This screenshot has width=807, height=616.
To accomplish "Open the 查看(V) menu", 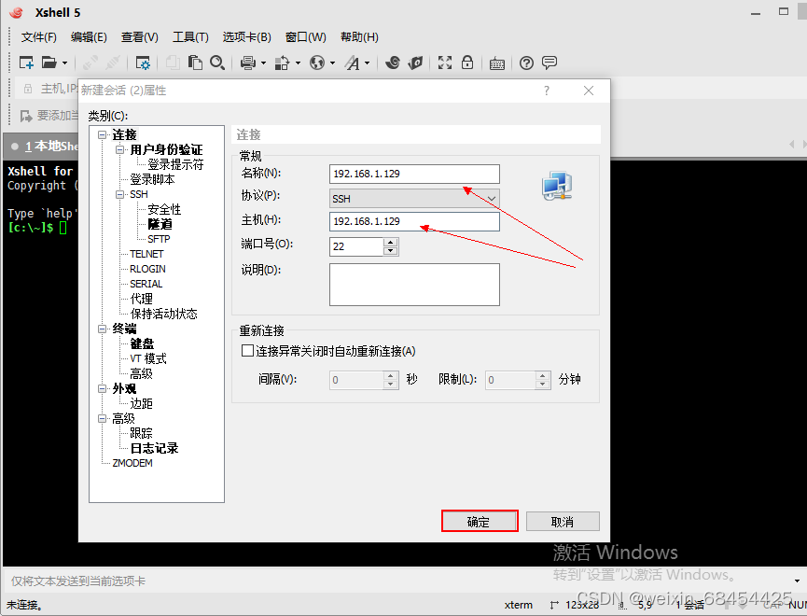I will [139, 37].
